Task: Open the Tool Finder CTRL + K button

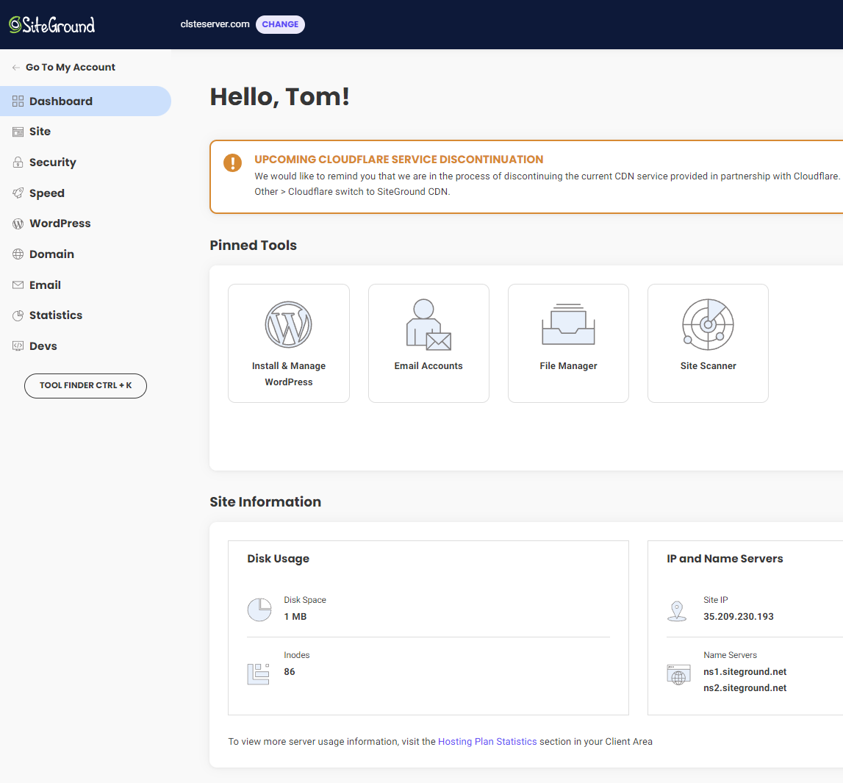Action: click(x=85, y=385)
